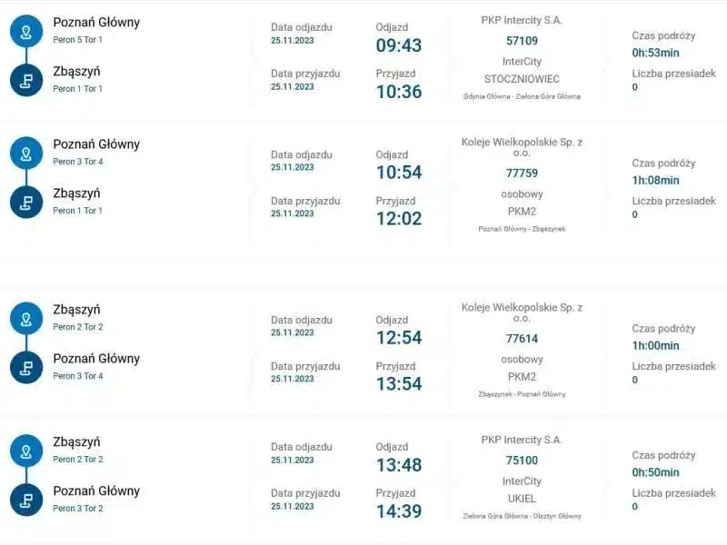Click Gdynia Główna - Zielona Góra Główna route

[x=522, y=96]
